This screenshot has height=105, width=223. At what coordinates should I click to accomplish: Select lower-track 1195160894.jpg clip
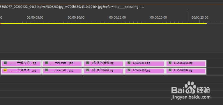pos(186,71)
